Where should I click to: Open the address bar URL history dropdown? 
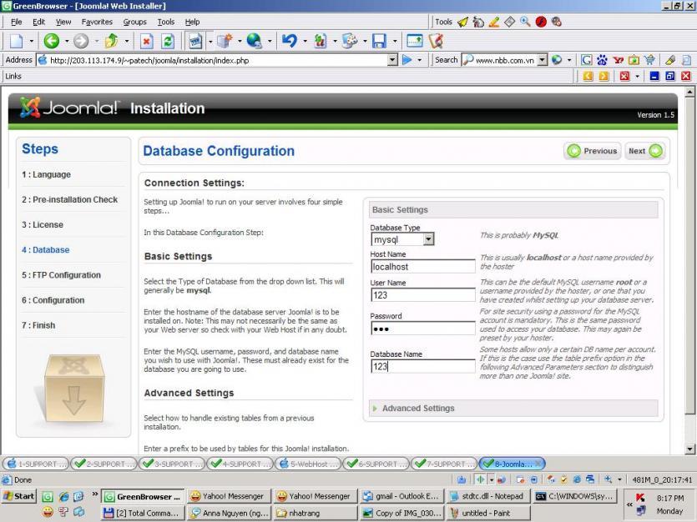pyautogui.click(x=391, y=60)
